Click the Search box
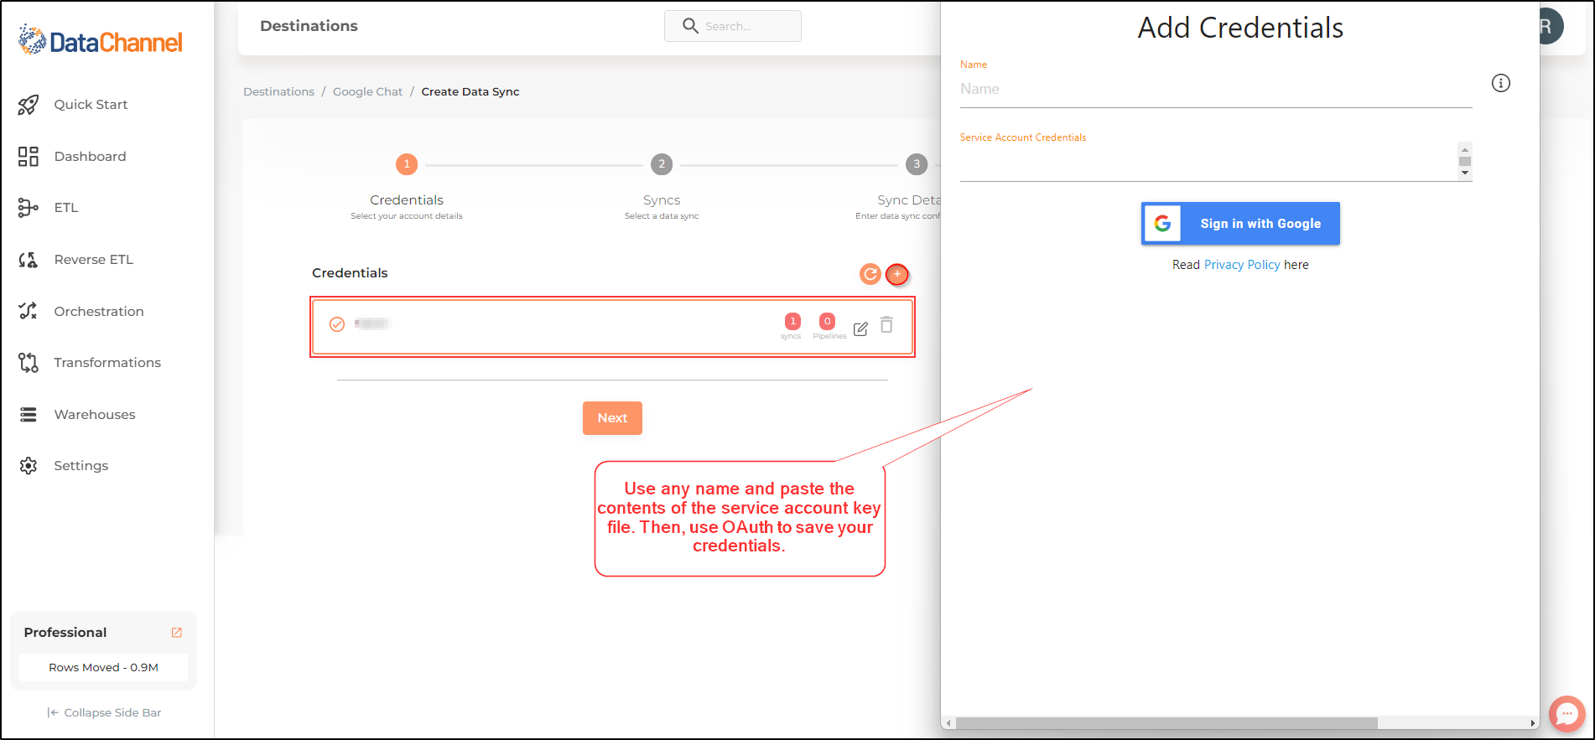Viewport: 1595px width, 740px height. (733, 26)
